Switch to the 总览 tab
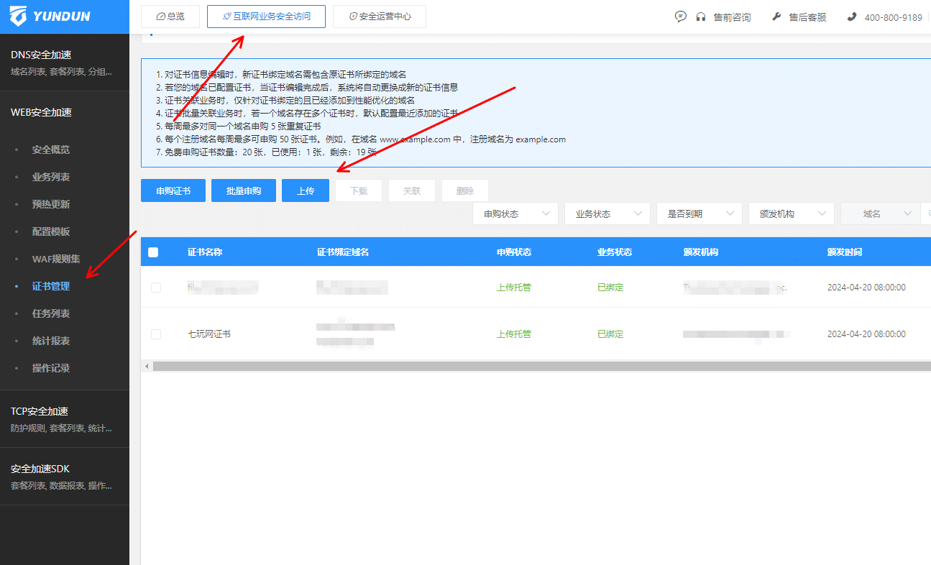Image resolution: width=931 pixels, height=565 pixels. click(x=170, y=17)
